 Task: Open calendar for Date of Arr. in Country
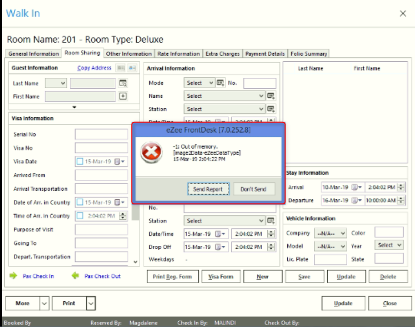(119, 202)
